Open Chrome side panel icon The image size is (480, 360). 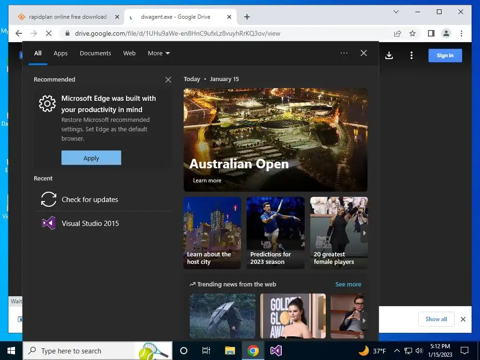pos(431,33)
